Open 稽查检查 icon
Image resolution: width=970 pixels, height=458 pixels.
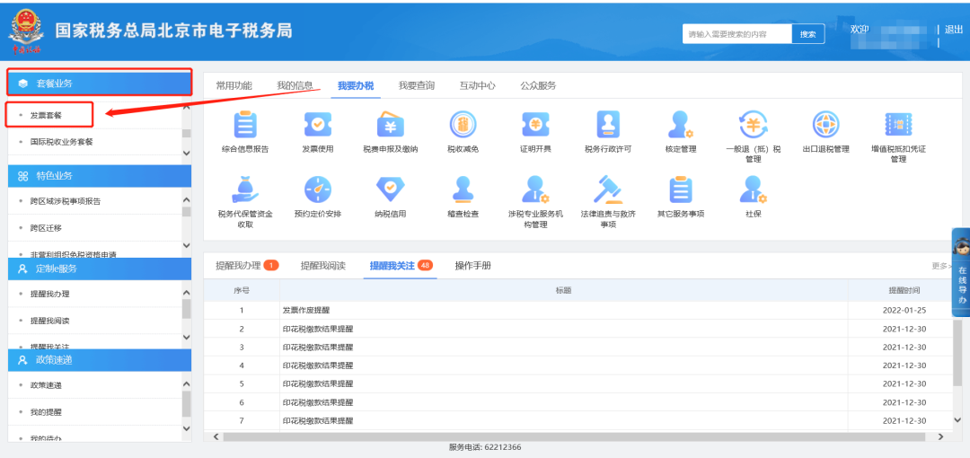[463, 189]
